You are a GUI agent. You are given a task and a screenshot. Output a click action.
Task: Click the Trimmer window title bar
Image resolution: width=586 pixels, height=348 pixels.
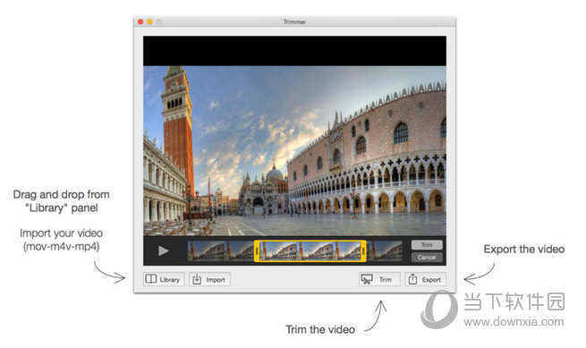pyautogui.click(x=294, y=21)
